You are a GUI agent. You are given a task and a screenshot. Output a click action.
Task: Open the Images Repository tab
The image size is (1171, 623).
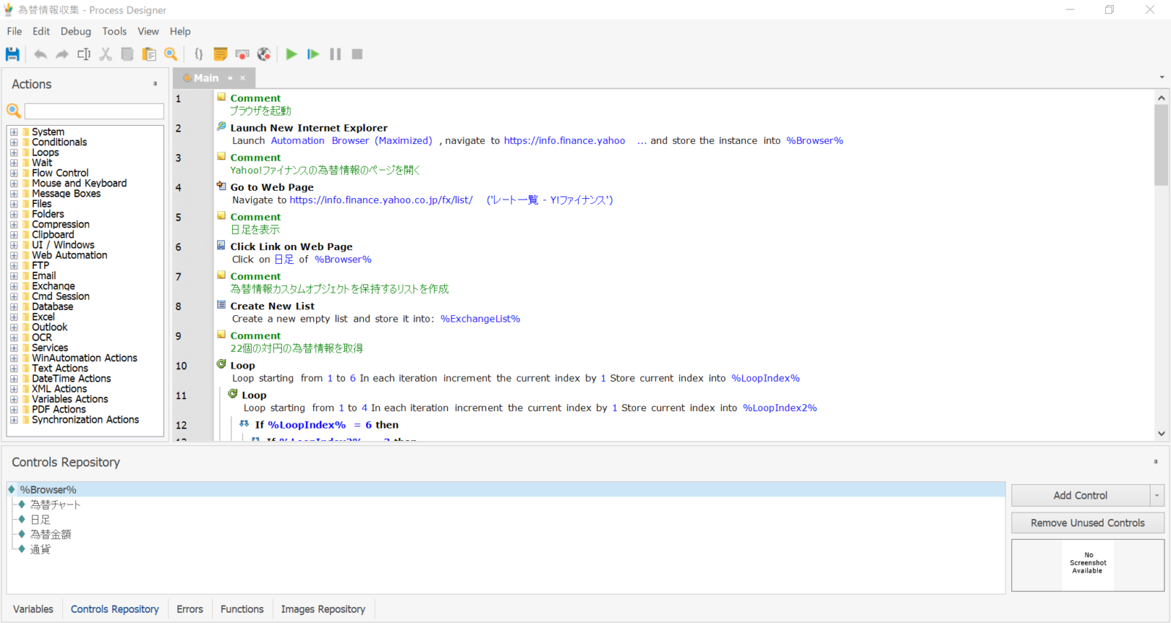point(323,609)
